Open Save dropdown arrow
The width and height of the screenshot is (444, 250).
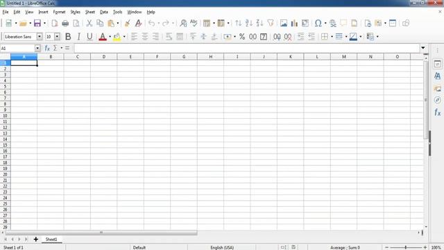point(44,23)
